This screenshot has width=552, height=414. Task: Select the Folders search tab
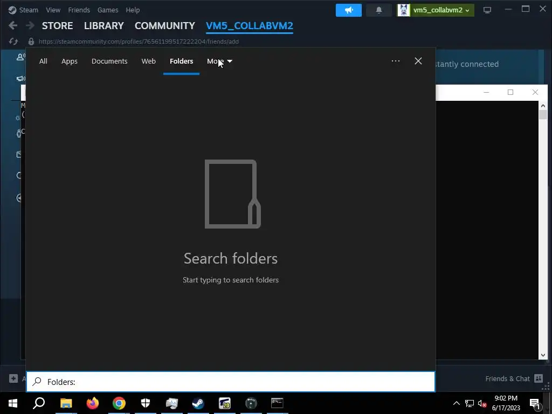[x=181, y=61]
